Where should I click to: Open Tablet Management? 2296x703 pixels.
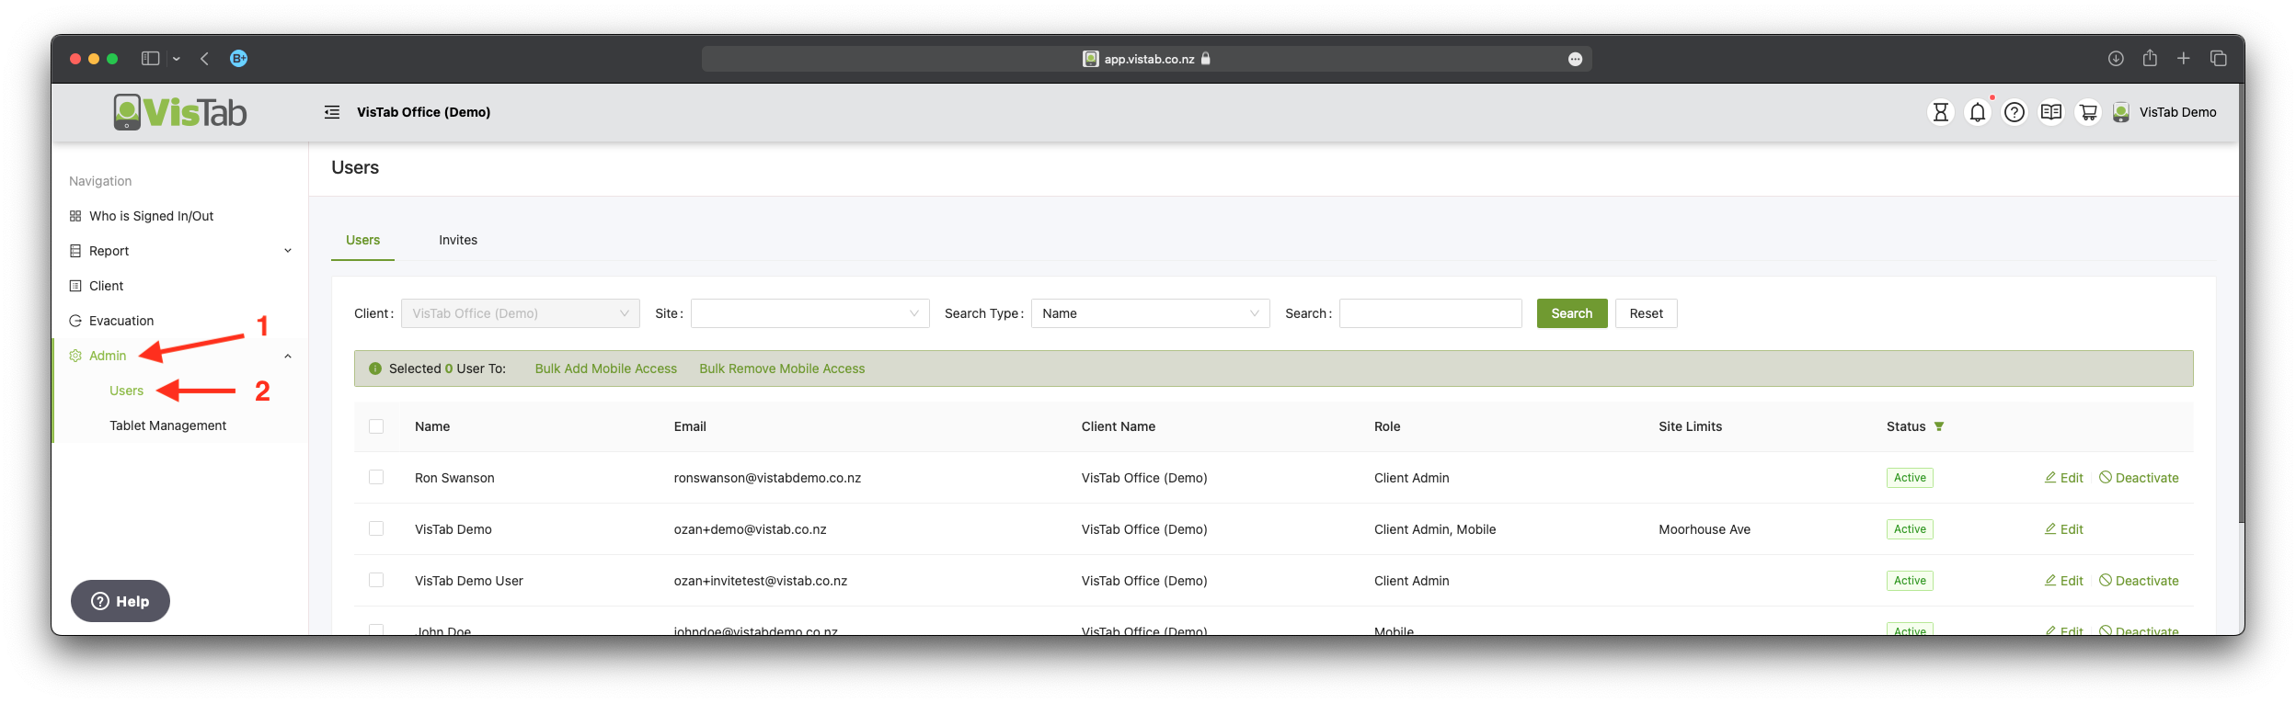(167, 425)
